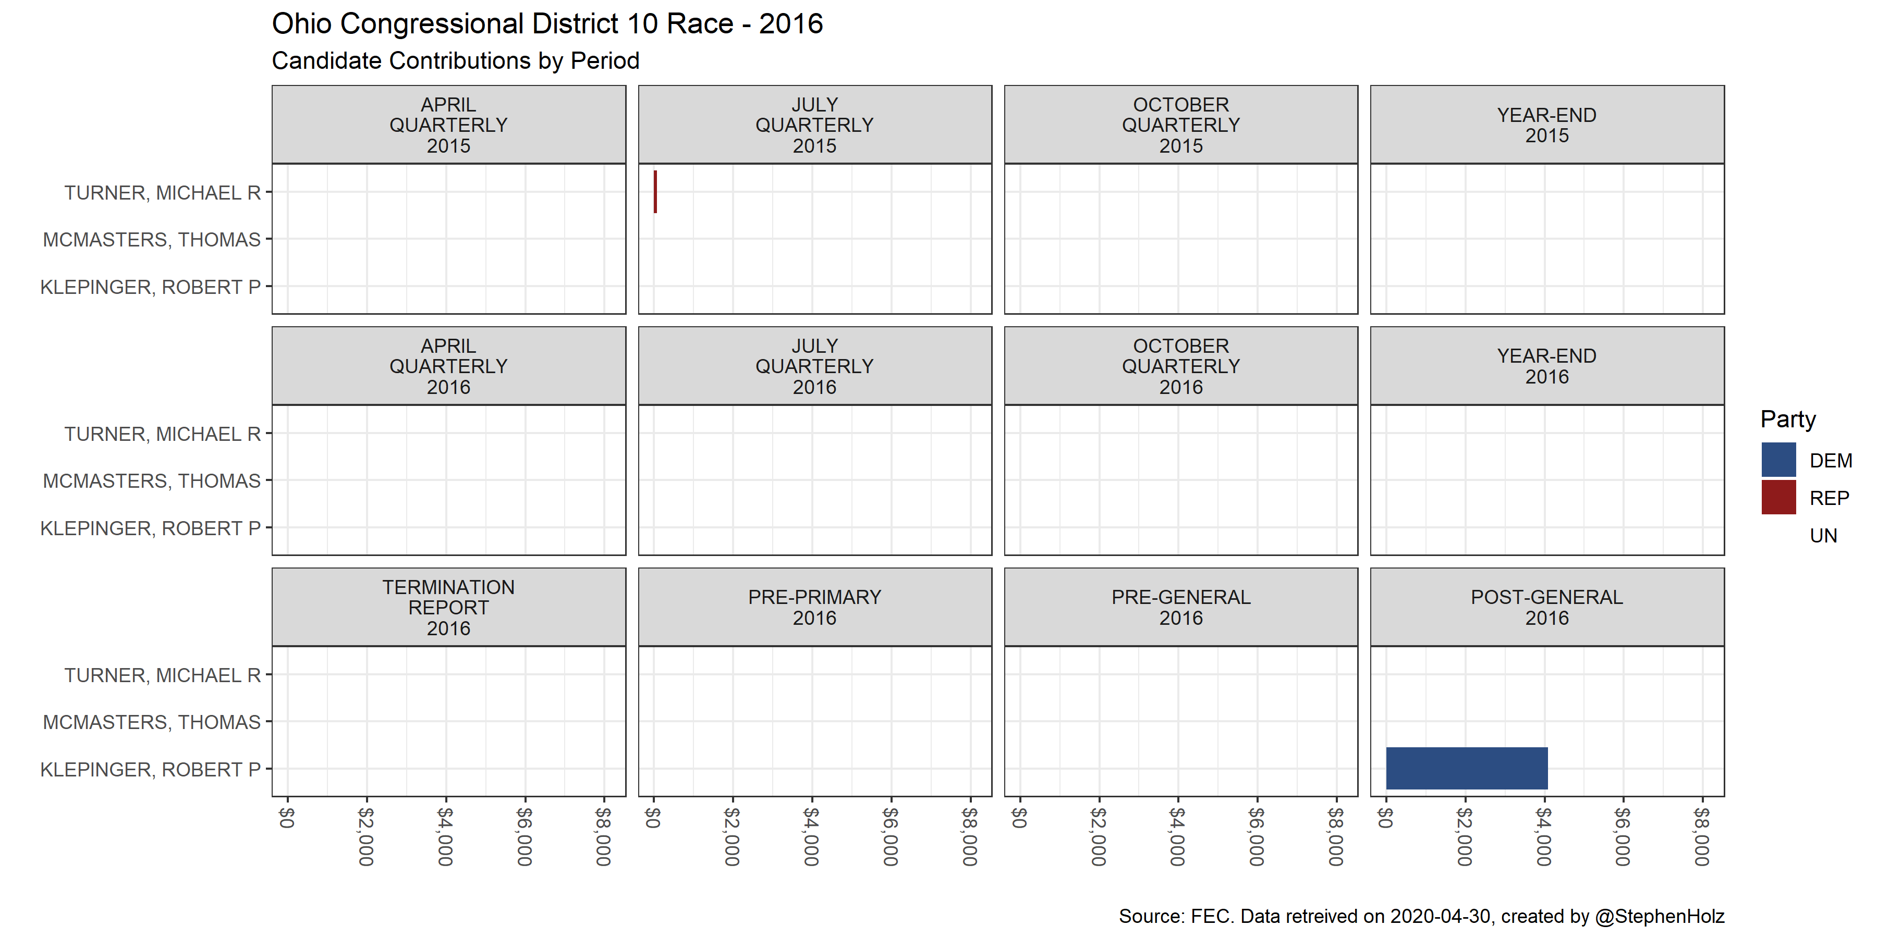Select the Pre-General 2016 panel header
The width and height of the screenshot is (1877, 938).
1180,608
